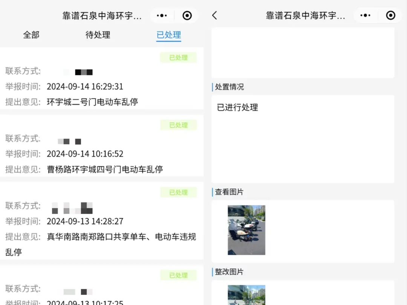Image resolution: width=407 pixels, height=305 pixels.
Task: Open the three-dot menu on the detail page
Action: (x=365, y=15)
